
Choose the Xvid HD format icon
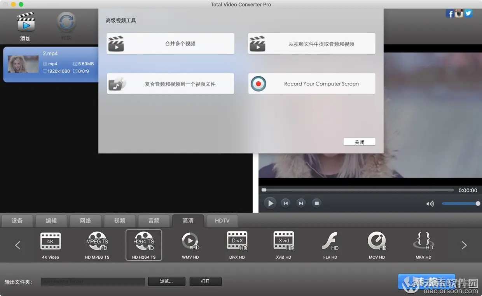click(284, 241)
